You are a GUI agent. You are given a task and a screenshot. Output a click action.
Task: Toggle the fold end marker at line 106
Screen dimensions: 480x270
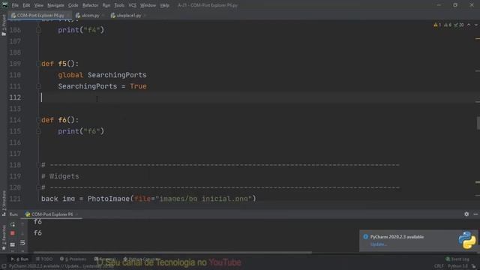tap(38, 30)
